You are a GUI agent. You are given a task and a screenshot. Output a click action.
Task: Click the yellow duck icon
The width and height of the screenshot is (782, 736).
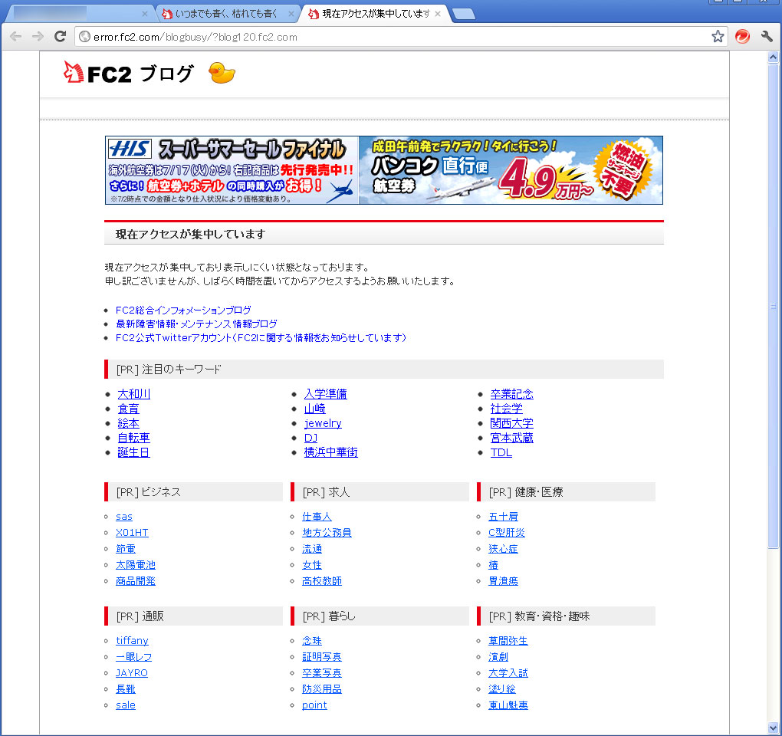pos(222,74)
